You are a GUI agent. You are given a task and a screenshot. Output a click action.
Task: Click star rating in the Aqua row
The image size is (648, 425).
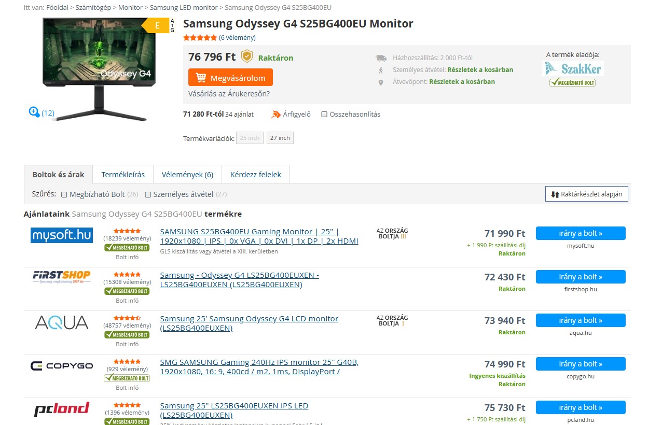point(127,318)
